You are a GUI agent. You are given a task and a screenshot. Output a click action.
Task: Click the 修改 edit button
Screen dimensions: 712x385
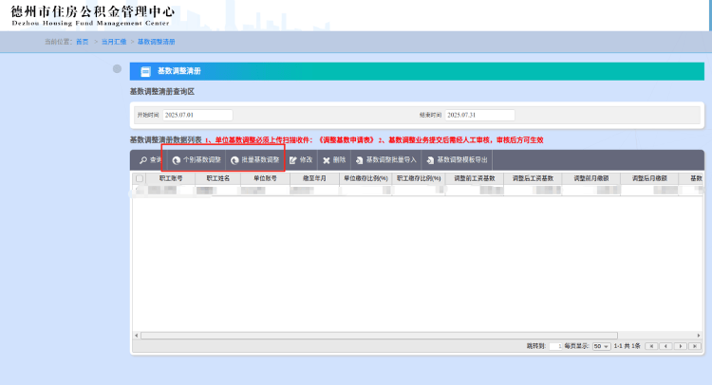300,160
